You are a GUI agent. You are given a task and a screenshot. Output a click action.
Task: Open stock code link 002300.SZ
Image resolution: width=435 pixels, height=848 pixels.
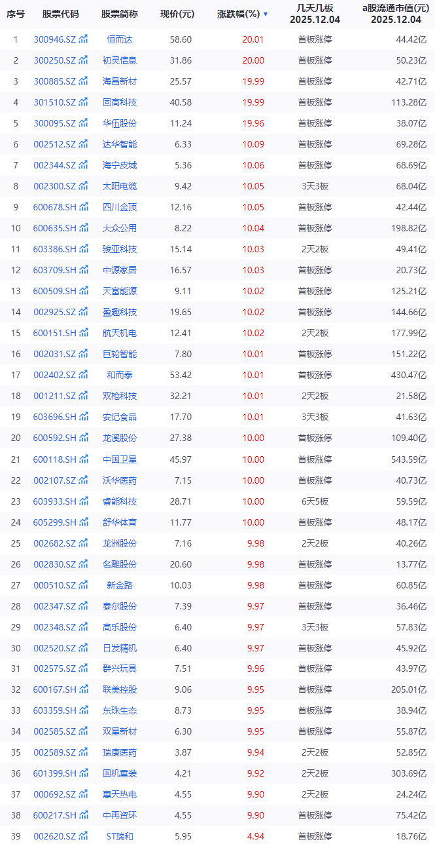pos(54,186)
